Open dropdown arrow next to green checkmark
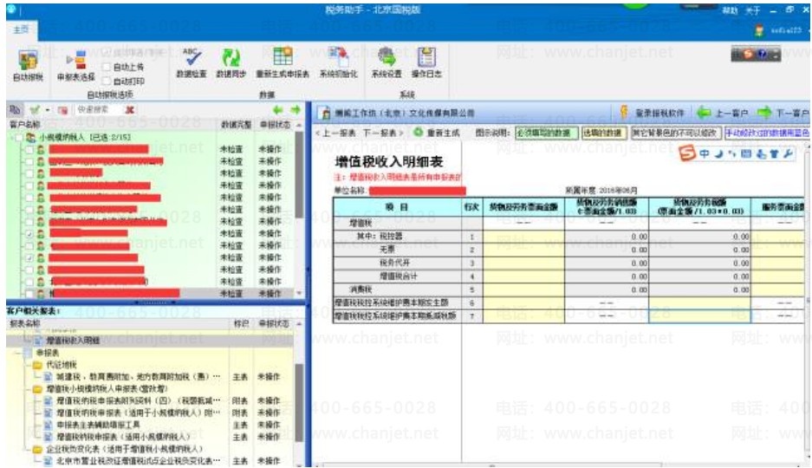 tap(47, 110)
